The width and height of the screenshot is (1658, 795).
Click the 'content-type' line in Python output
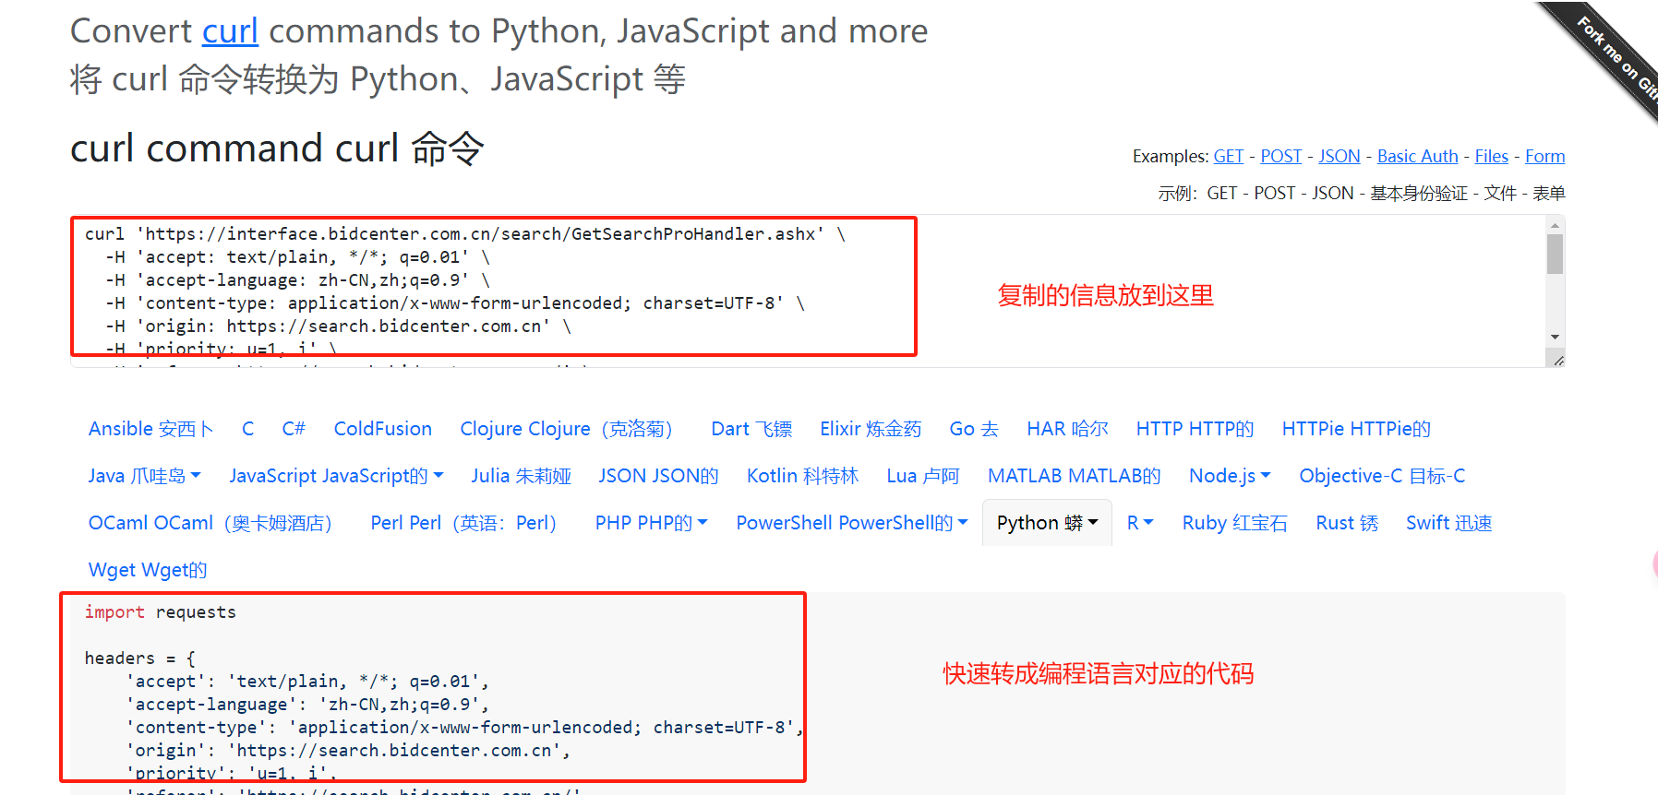(x=464, y=728)
